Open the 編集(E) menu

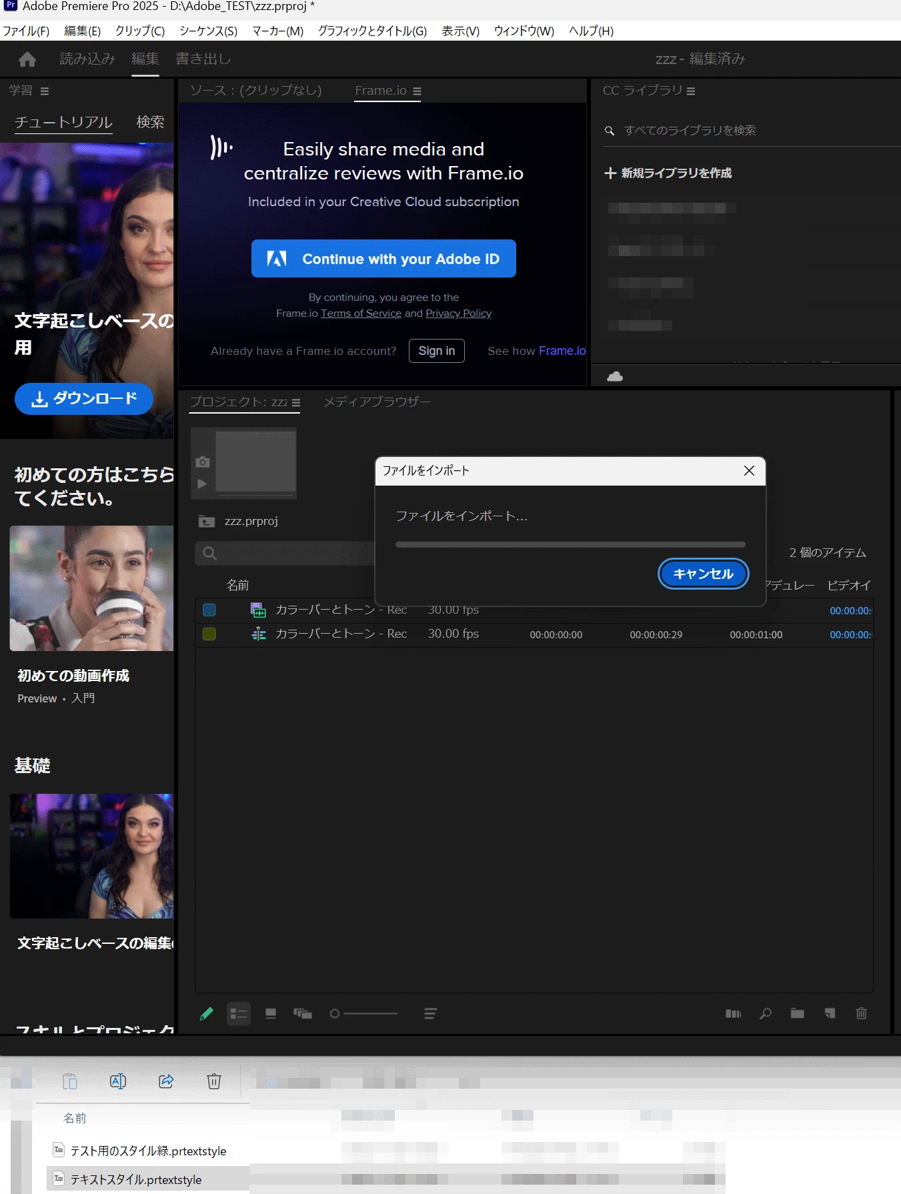click(x=82, y=31)
